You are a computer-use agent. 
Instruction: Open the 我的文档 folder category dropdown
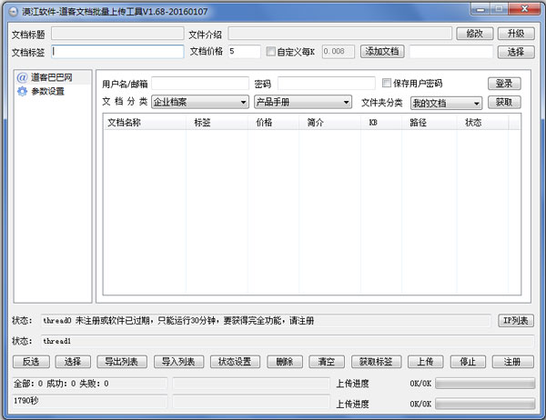tap(446, 103)
